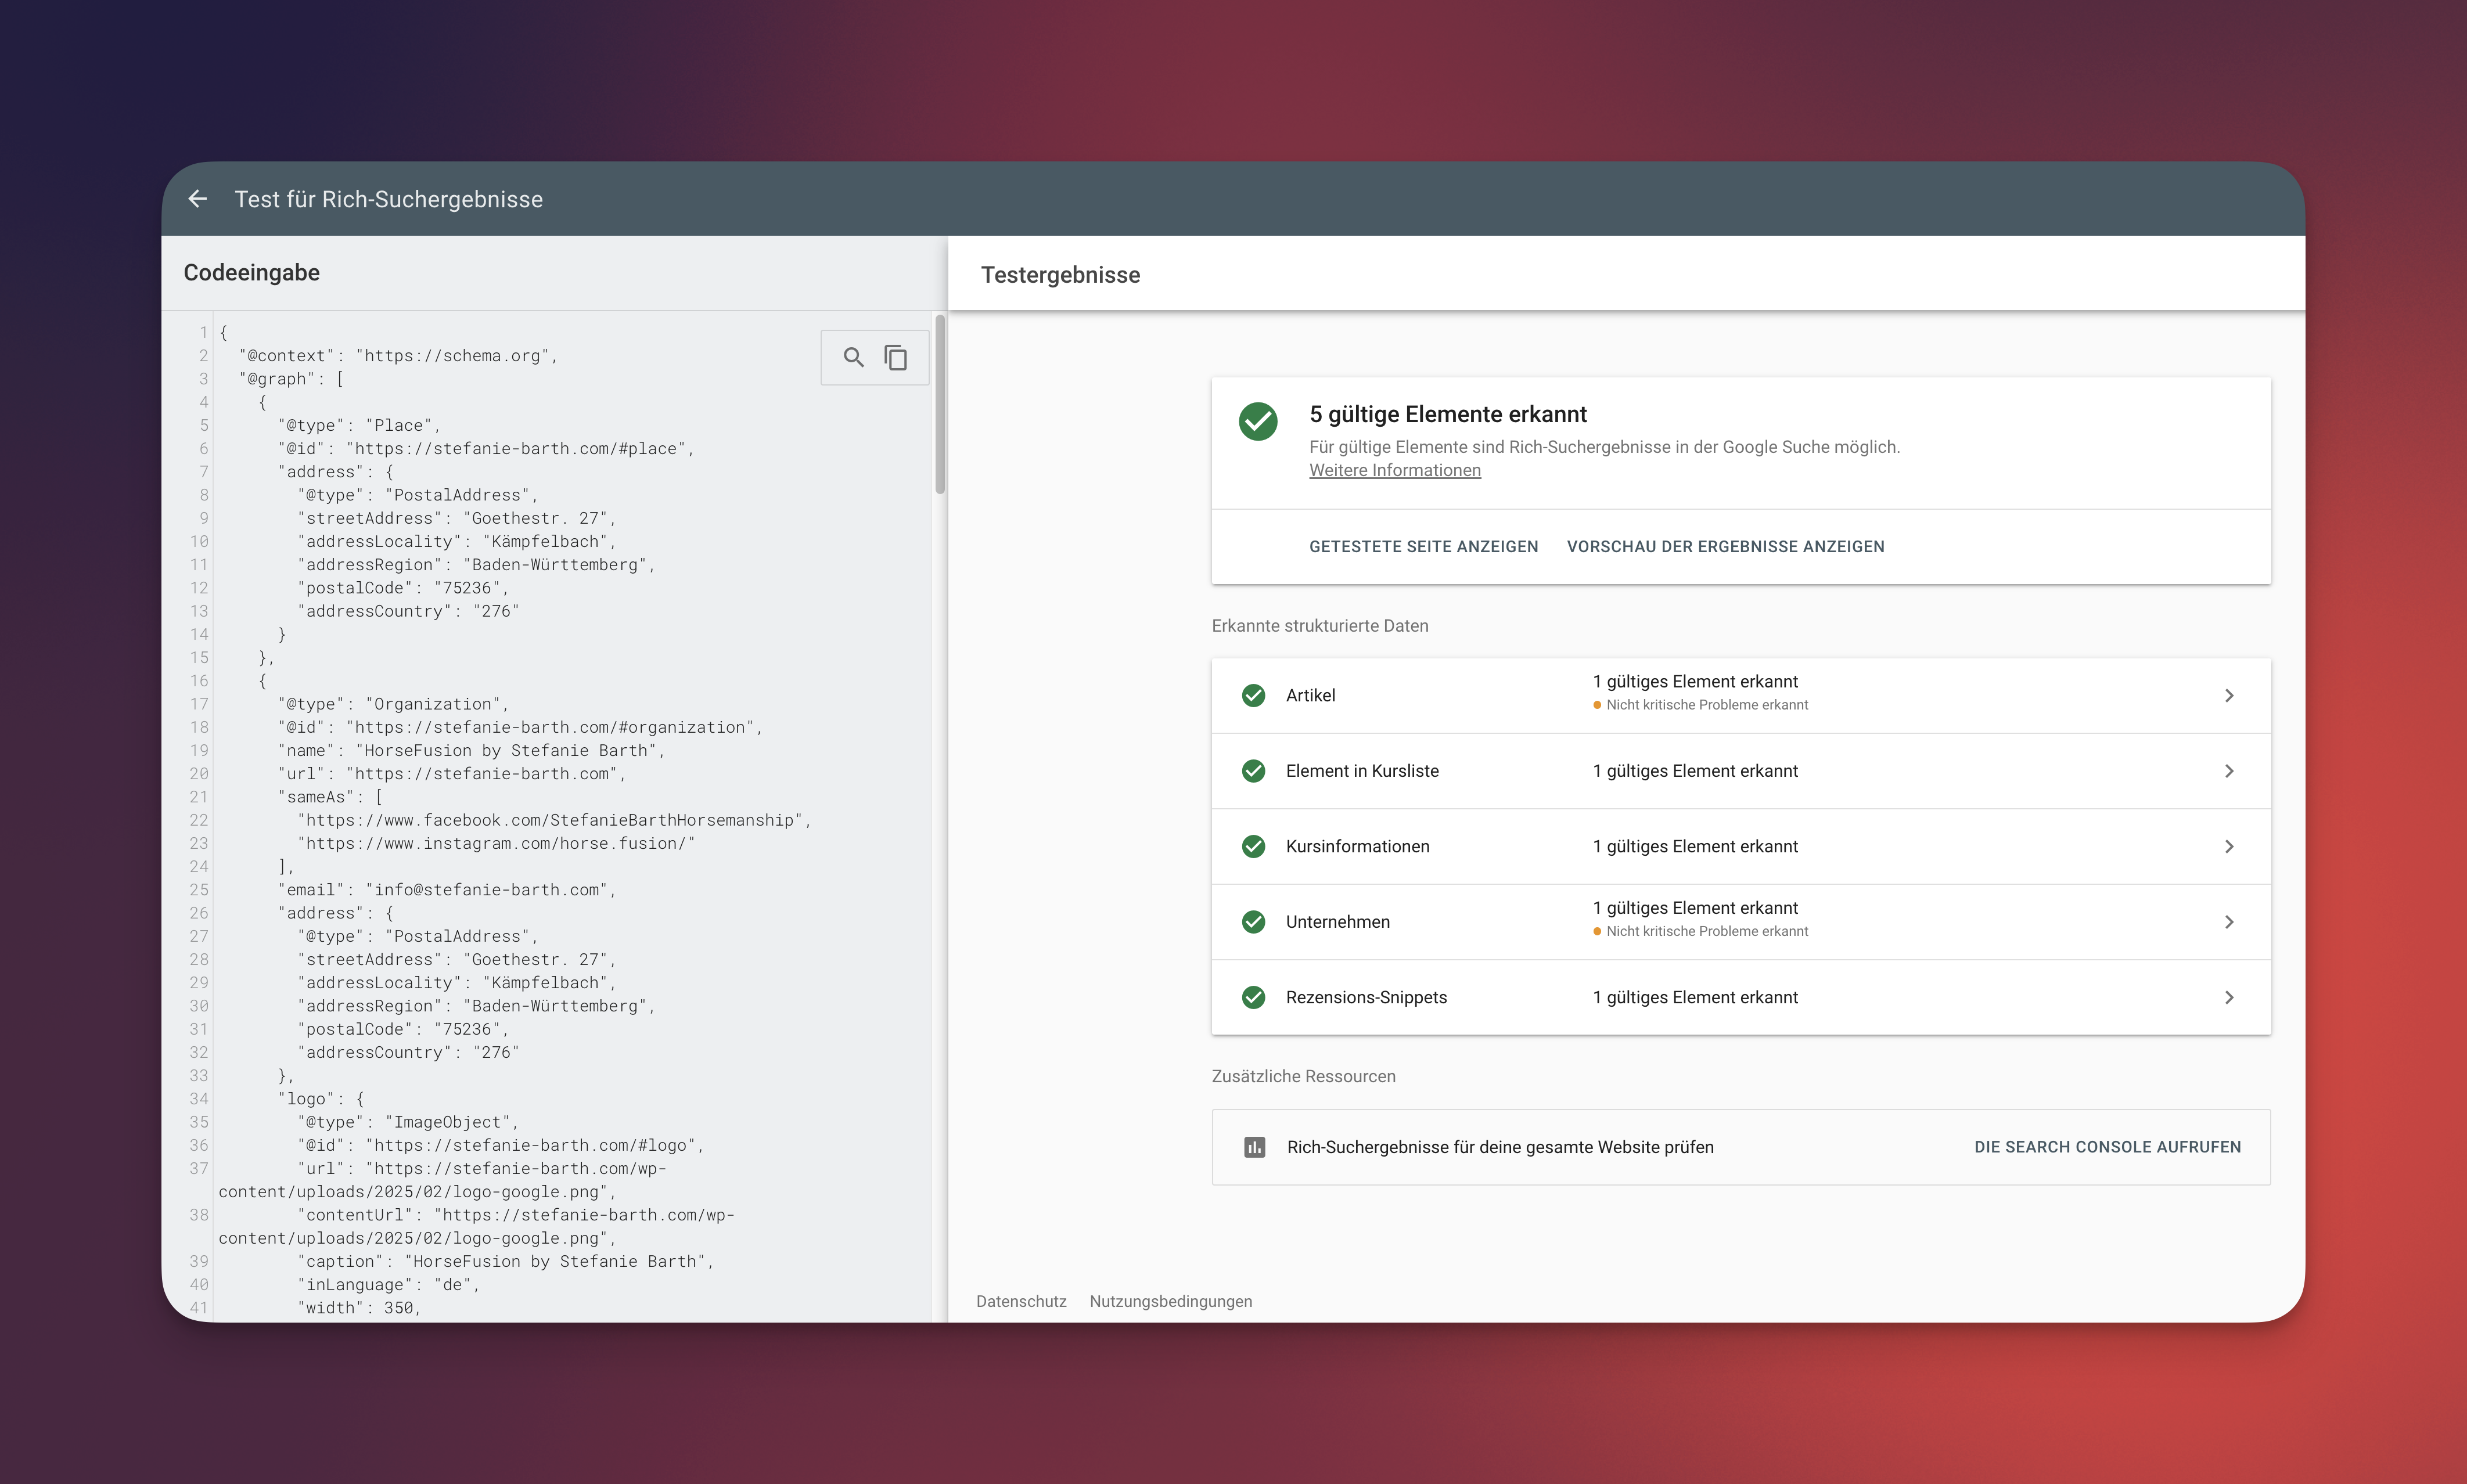Click Getestete Seite anzeigen

point(1423,546)
